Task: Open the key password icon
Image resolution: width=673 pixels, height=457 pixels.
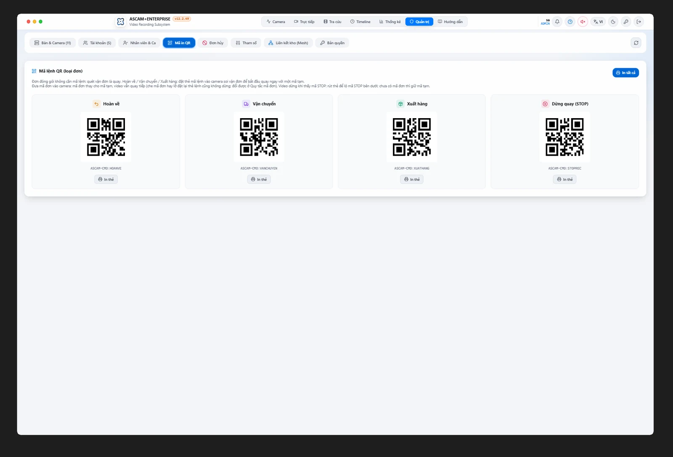Action: (x=626, y=22)
